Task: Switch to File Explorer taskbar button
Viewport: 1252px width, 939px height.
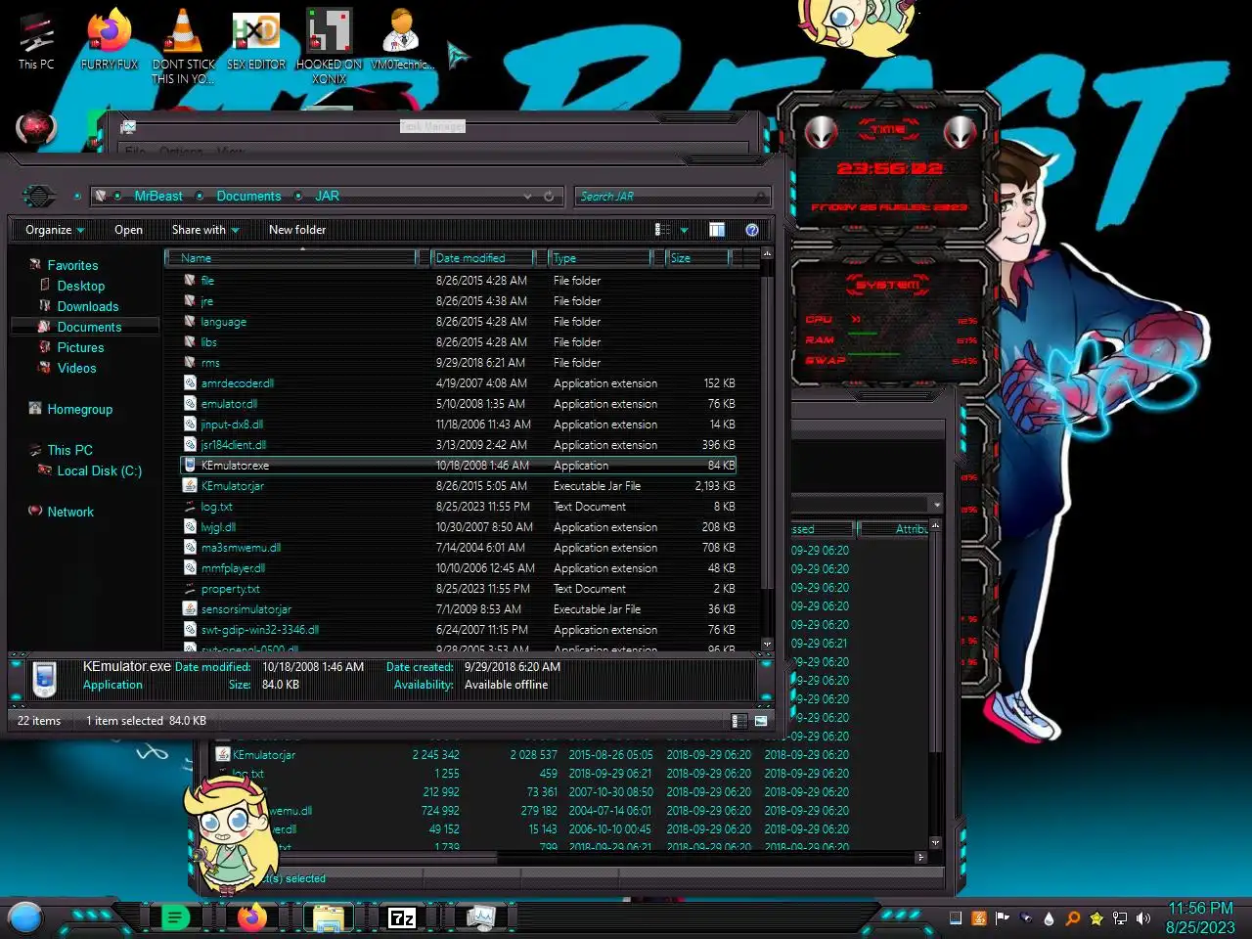Action: pyautogui.click(x=328, y=917)
